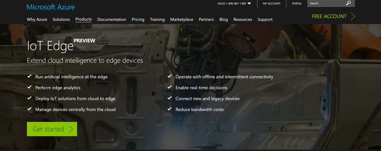Click checkmark beside 'Manage devices centrally'
This screenshot has height=151, width=381.
pyautogui.click(x=29, y=109)
